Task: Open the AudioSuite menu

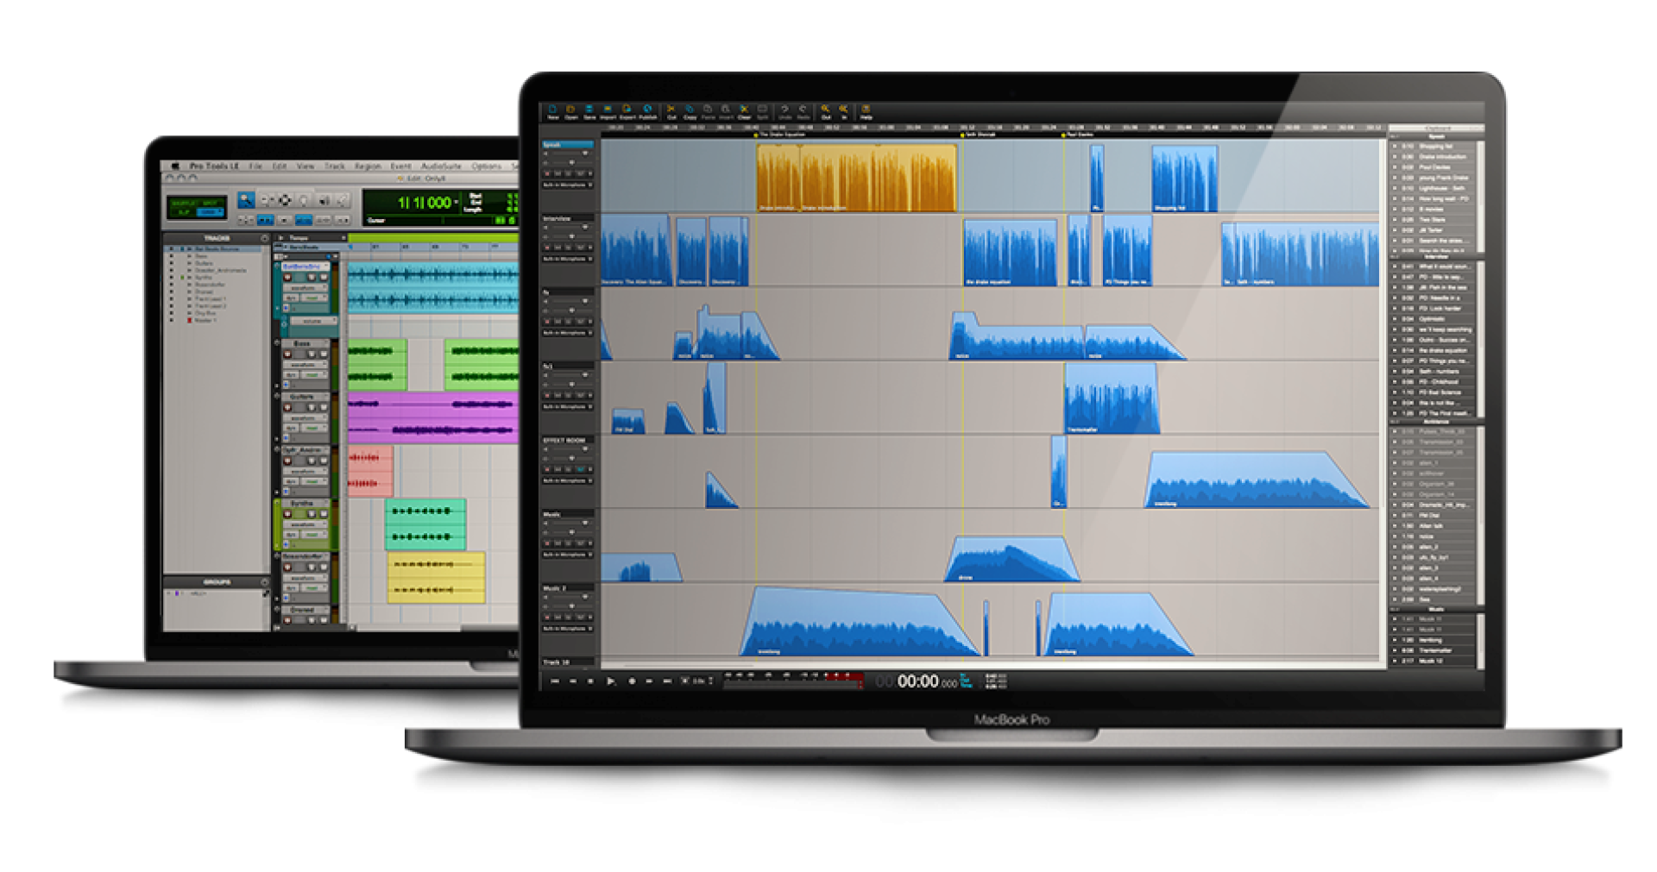Action: tap(440, 166)
